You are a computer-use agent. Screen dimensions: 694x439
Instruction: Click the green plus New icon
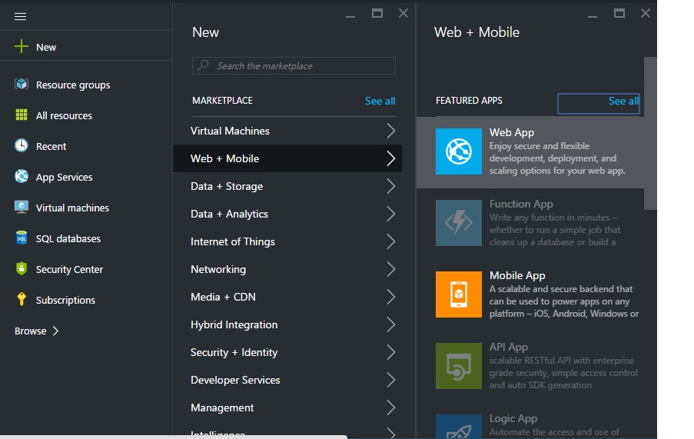[22, 46]
